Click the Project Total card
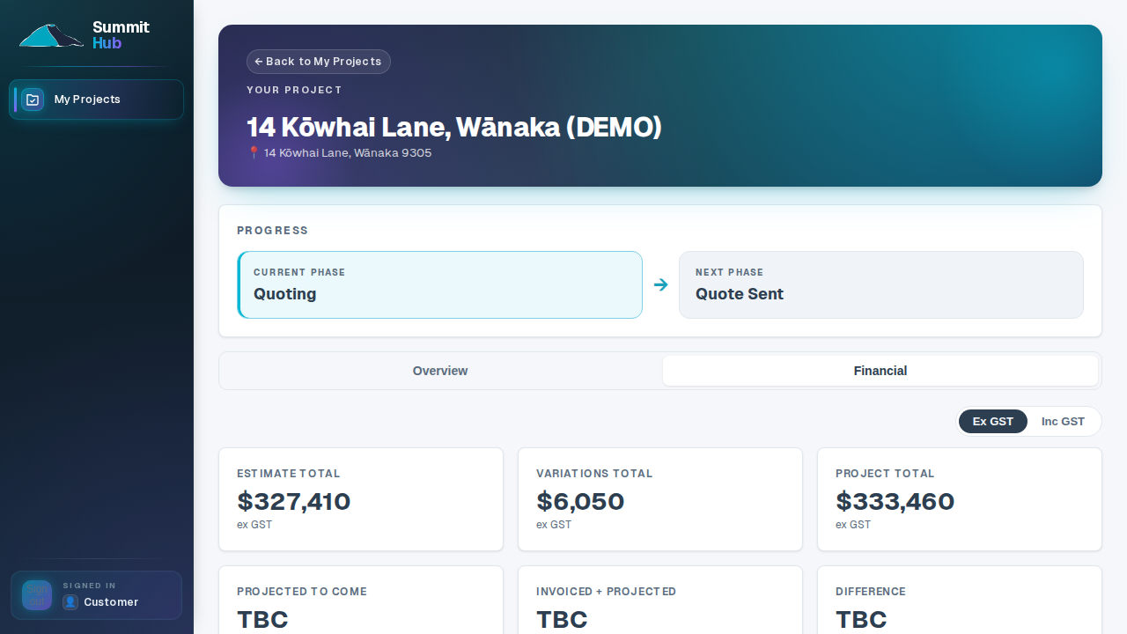This screenshot has height=634, width=1127. 960,499
